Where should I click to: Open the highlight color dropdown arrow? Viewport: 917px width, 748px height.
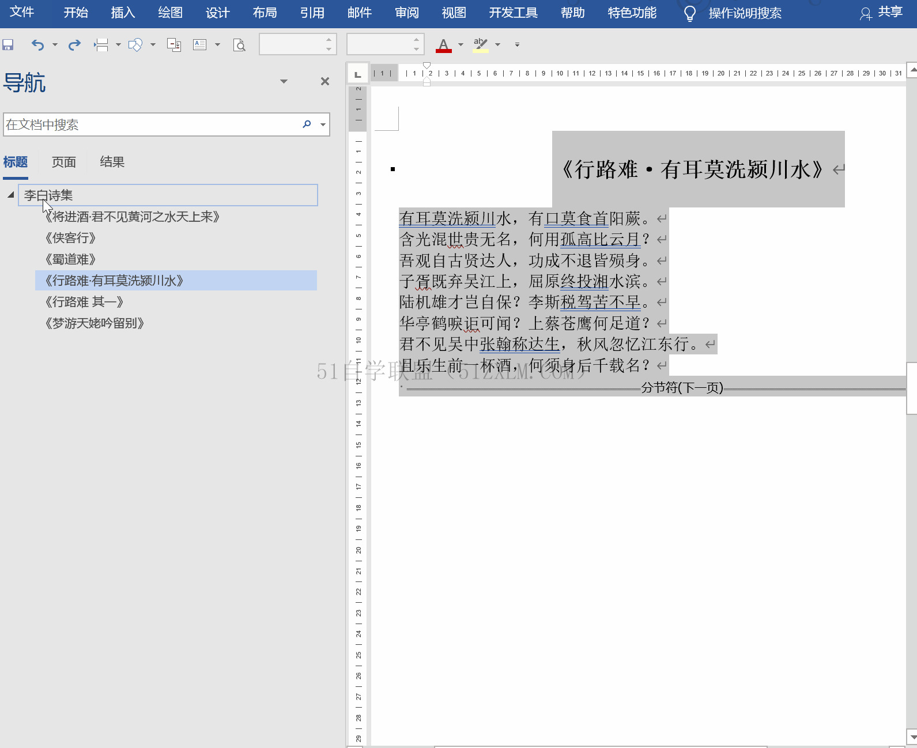497,45
